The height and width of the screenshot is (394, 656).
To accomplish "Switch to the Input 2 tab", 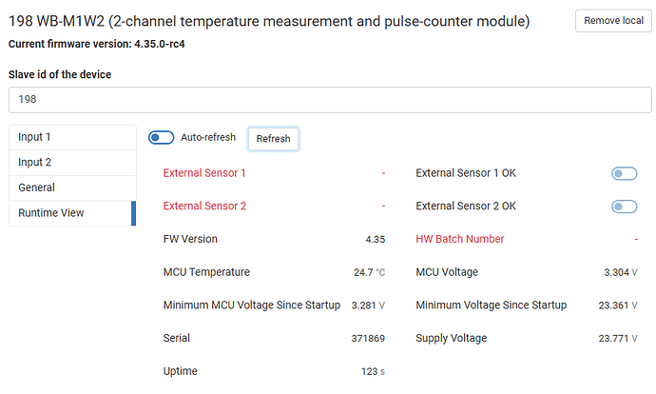I will pyautogui.click(x=72, y=163).
